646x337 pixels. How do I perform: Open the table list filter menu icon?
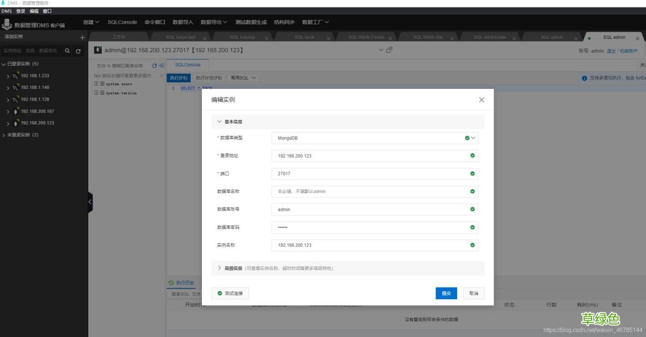[x=161, y=66]
